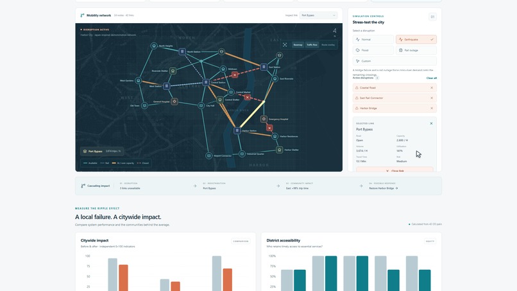Click the closed-link X below Emergency Hospital

click(x=269, y=128)
